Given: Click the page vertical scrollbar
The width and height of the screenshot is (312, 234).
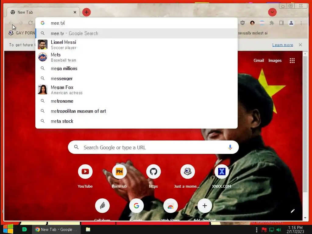Looking at the screenshot, I should click(305, 124).
